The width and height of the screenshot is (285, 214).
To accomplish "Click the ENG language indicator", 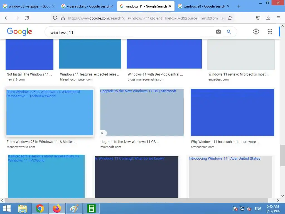I will click(258, 208).
